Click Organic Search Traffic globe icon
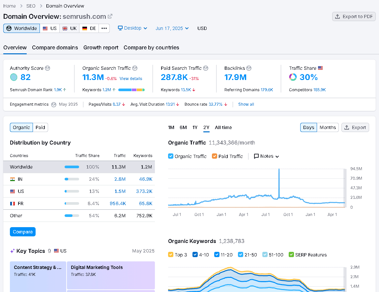 coord(135,68)
